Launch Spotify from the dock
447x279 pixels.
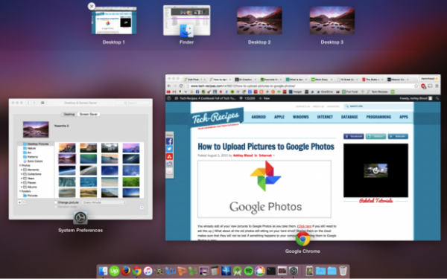[x=249, y=271]
